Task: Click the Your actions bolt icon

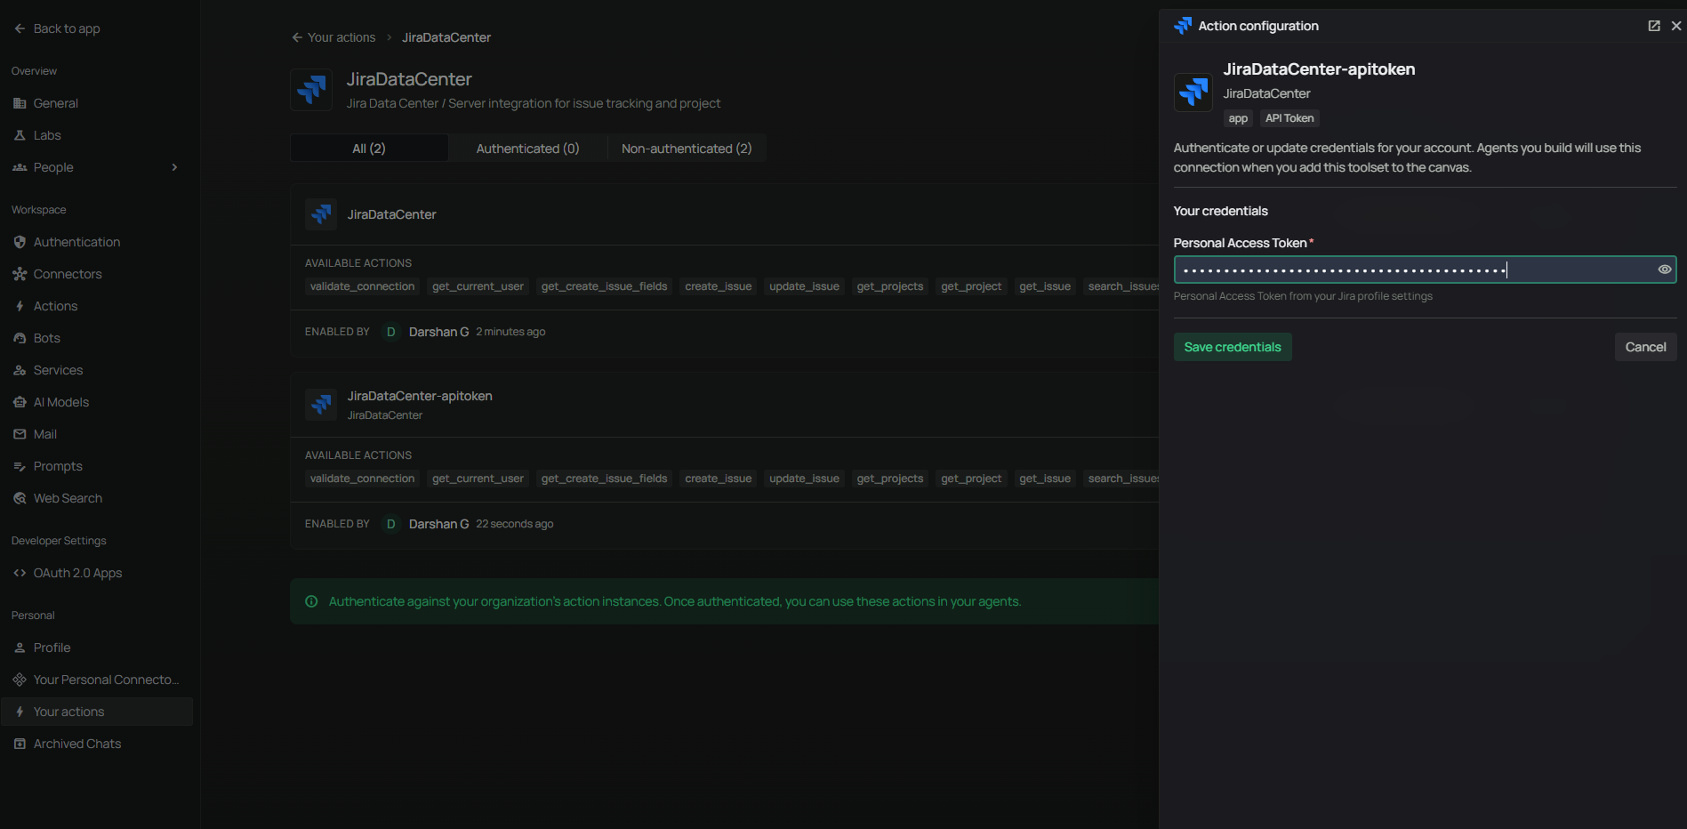Action: [20, 712]
